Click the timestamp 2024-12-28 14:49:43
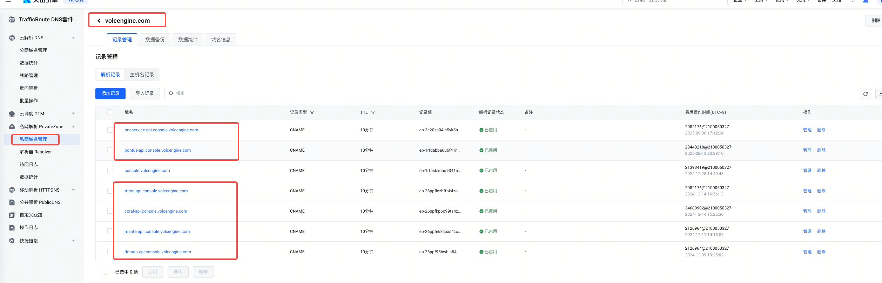Screen dimensions: 882x283 click(704, 174)
